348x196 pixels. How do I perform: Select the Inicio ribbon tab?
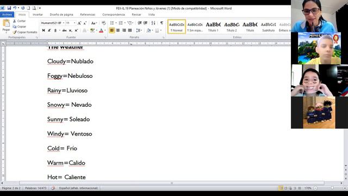[x=22, y=15]
